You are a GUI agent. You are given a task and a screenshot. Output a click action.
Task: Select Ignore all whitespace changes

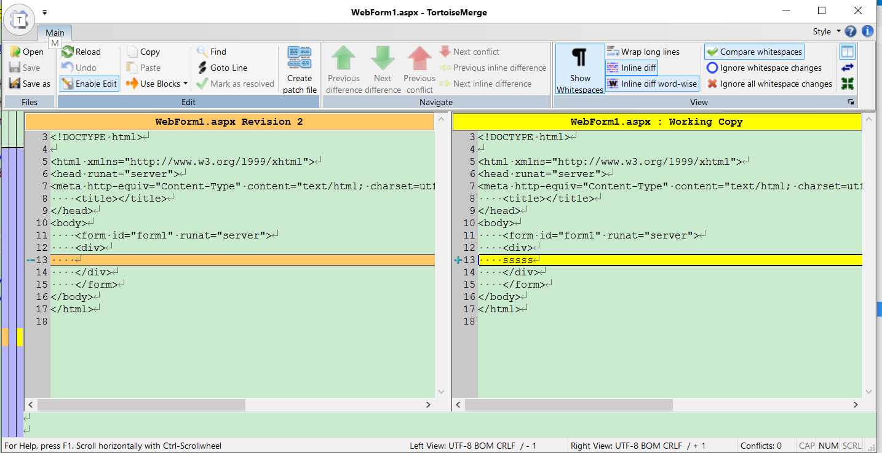(x=769, y=84)
